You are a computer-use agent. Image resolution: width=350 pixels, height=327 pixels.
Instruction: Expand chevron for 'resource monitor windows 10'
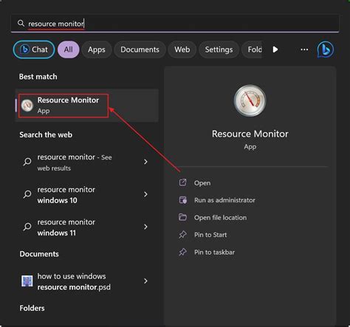[145, 194]
